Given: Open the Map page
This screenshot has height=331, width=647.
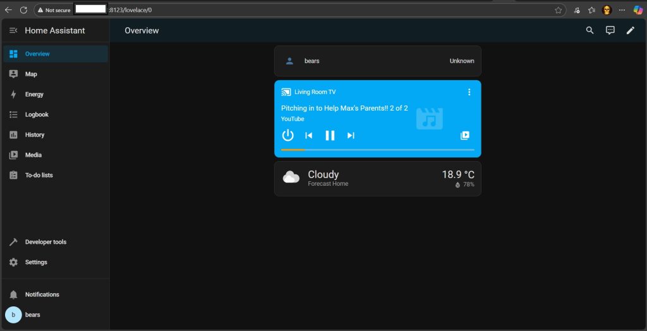Looking at the screenshot, I should [x=56, y=74].
